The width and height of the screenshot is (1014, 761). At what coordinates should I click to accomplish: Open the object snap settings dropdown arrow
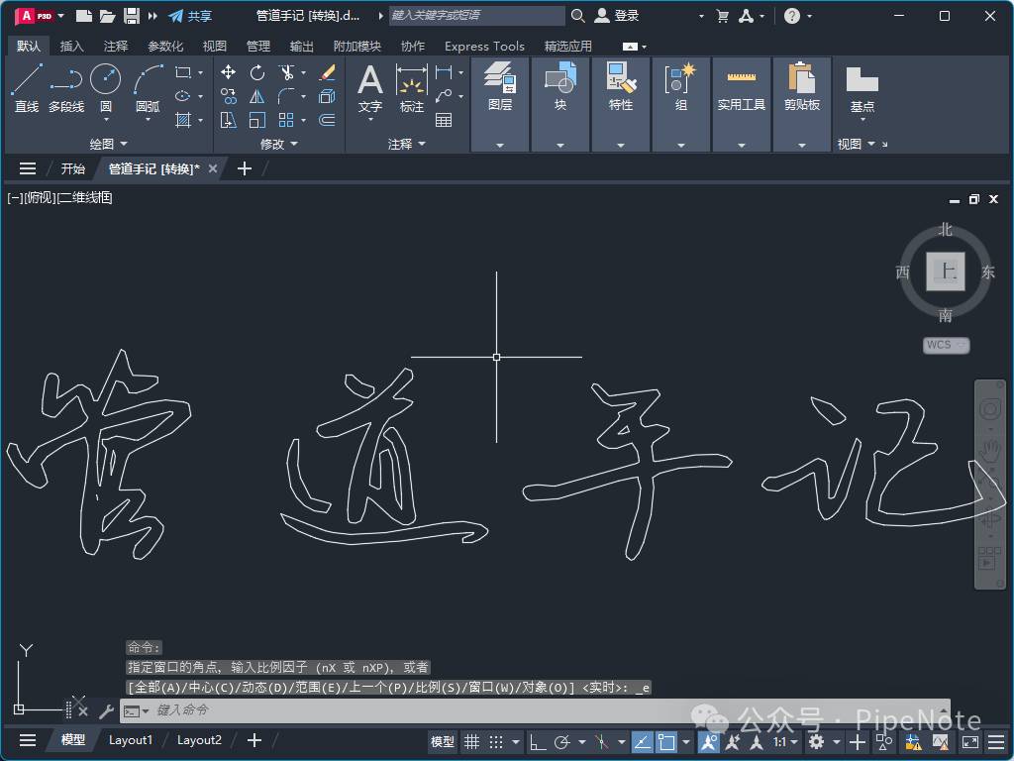[686, 741]
